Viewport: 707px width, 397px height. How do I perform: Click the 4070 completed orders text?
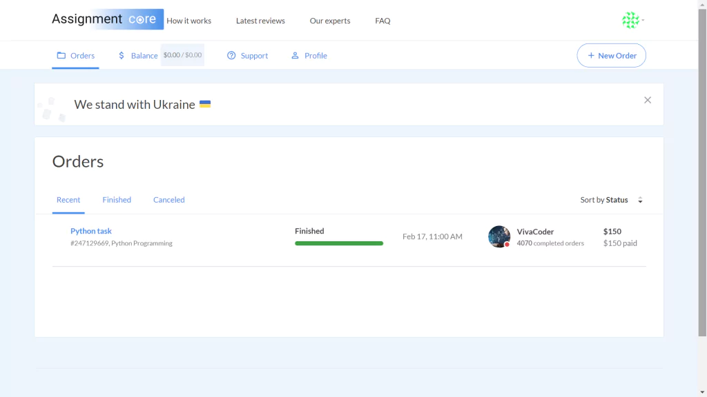tap(550, 243)
